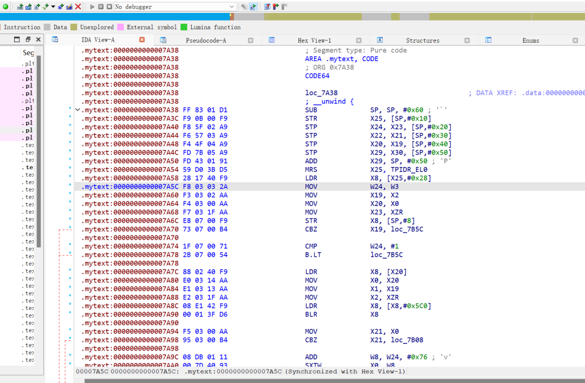The width and height of the screenshot is (585, 383).
Task: Switch to the Pseudocode-A tab
Action: [x=206, y=40]
